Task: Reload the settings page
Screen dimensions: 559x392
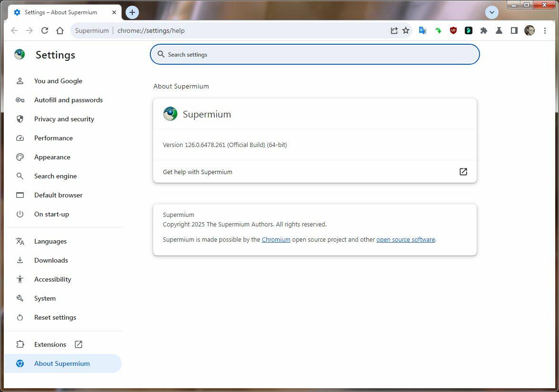Action: [x=45, y=30]
